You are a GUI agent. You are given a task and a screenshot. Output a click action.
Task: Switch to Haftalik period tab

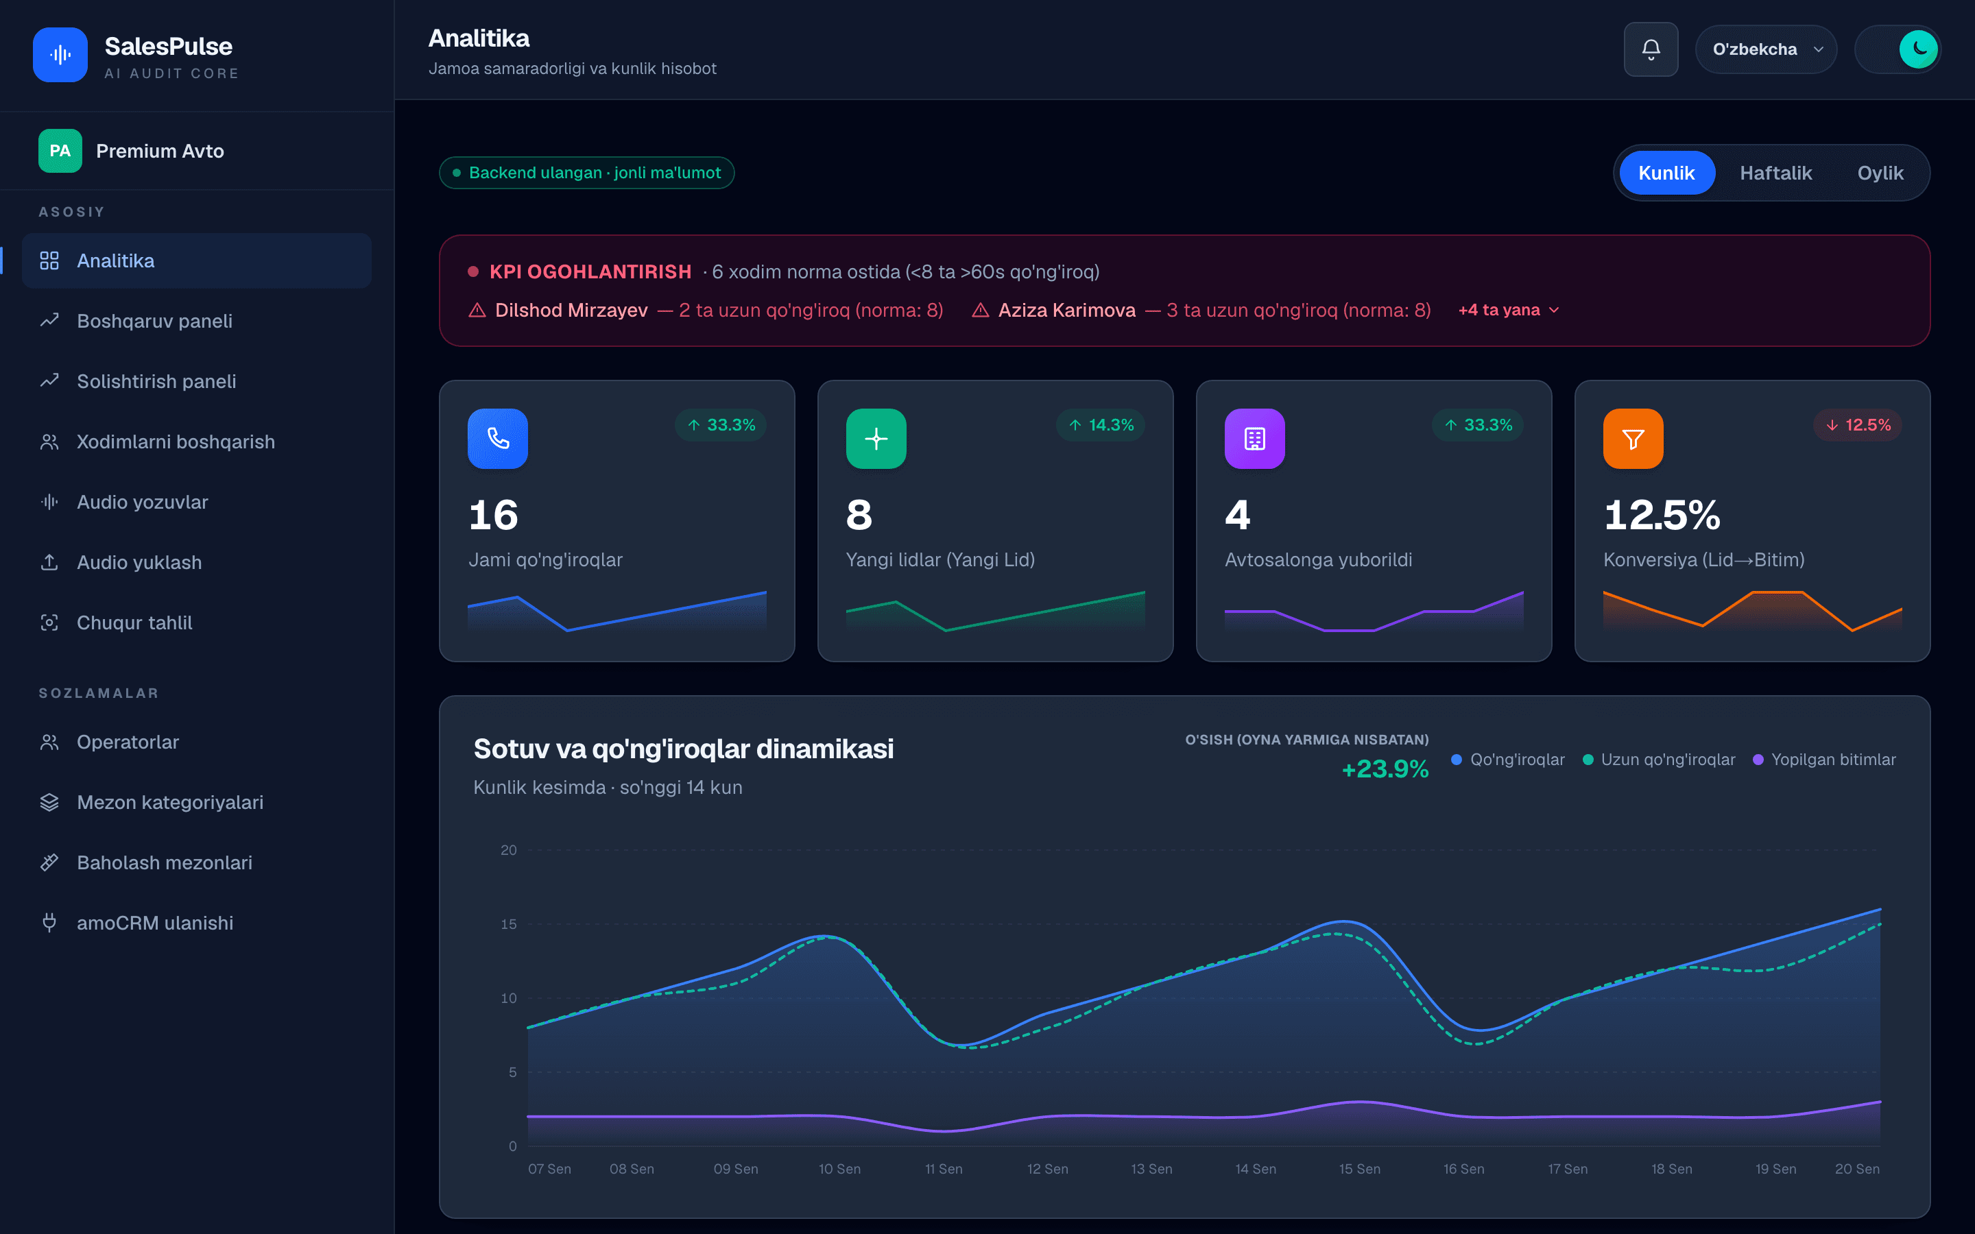point(1775,173)
